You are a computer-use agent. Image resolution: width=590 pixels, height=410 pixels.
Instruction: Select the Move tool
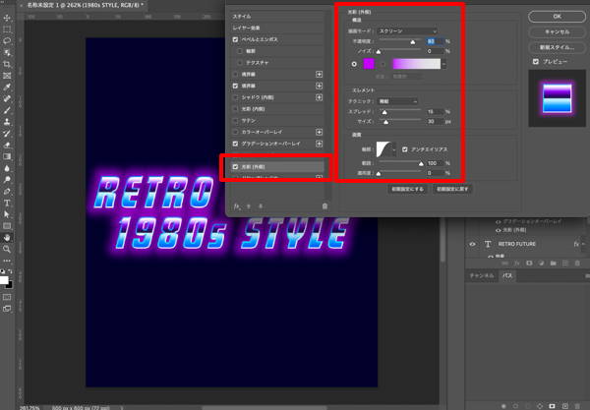click(7, 18)
